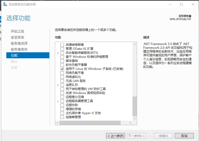Click horizontal scrollbar right arrow
Screen dimensions: 199x141
pyautogui.click(x=130, y=123)
